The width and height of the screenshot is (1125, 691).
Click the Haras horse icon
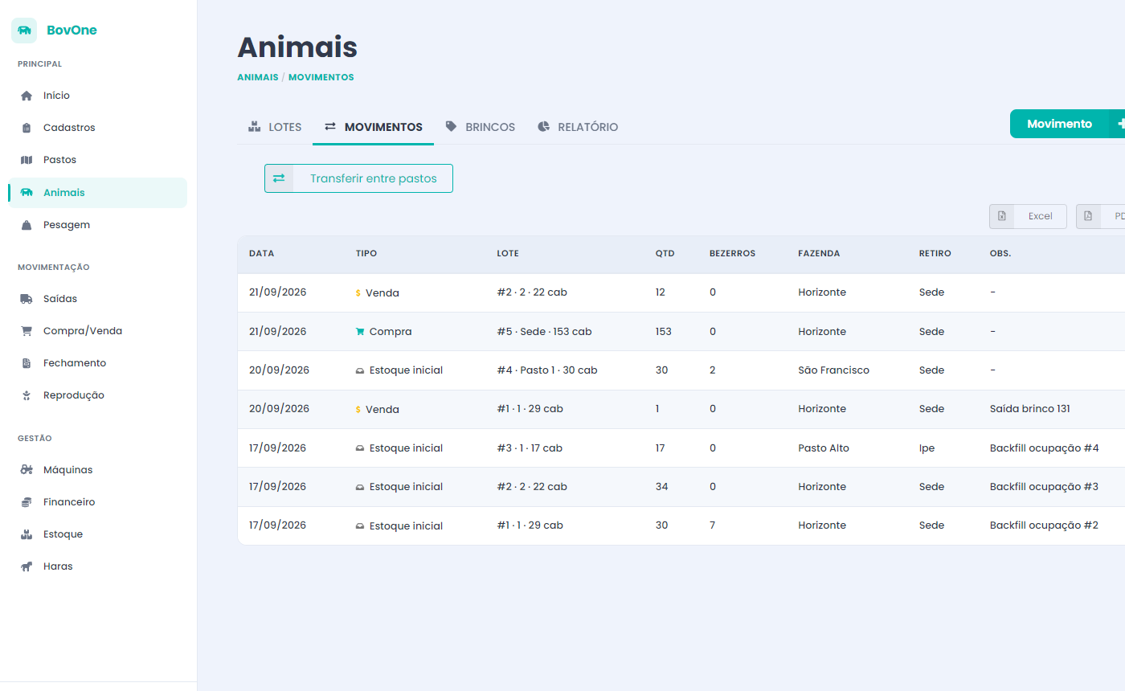point(27,566)
